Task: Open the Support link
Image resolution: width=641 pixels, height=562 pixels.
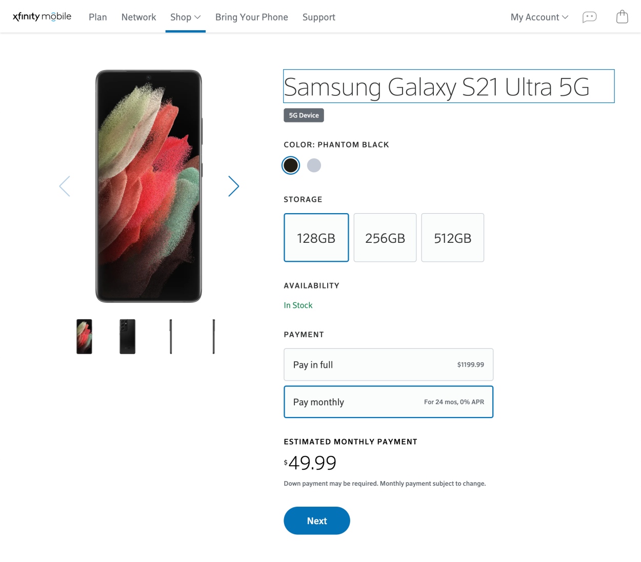Action: (318, 17)
